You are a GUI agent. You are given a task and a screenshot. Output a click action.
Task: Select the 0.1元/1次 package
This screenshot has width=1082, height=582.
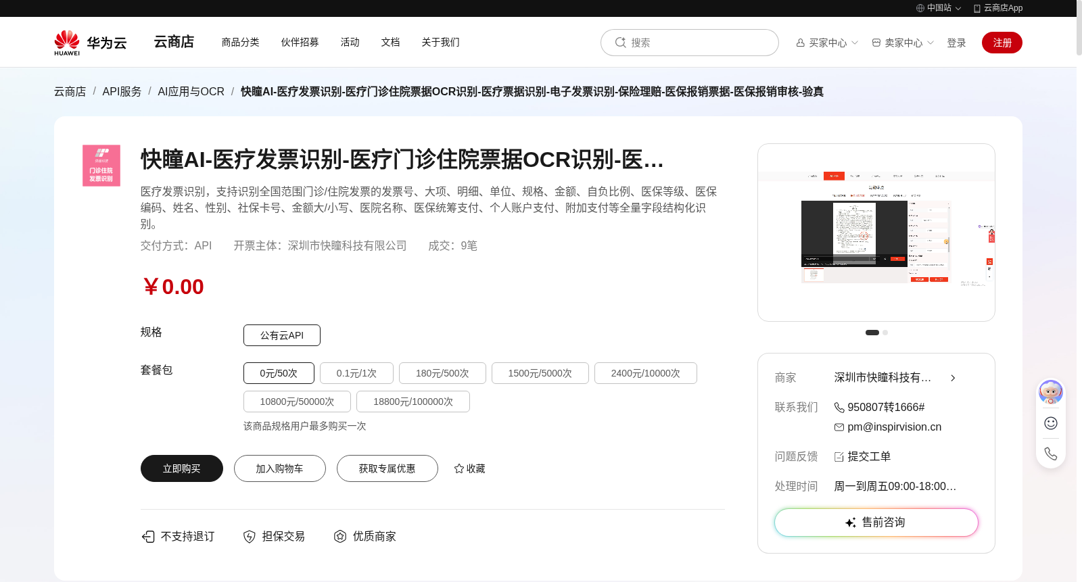tap(356, 373)
